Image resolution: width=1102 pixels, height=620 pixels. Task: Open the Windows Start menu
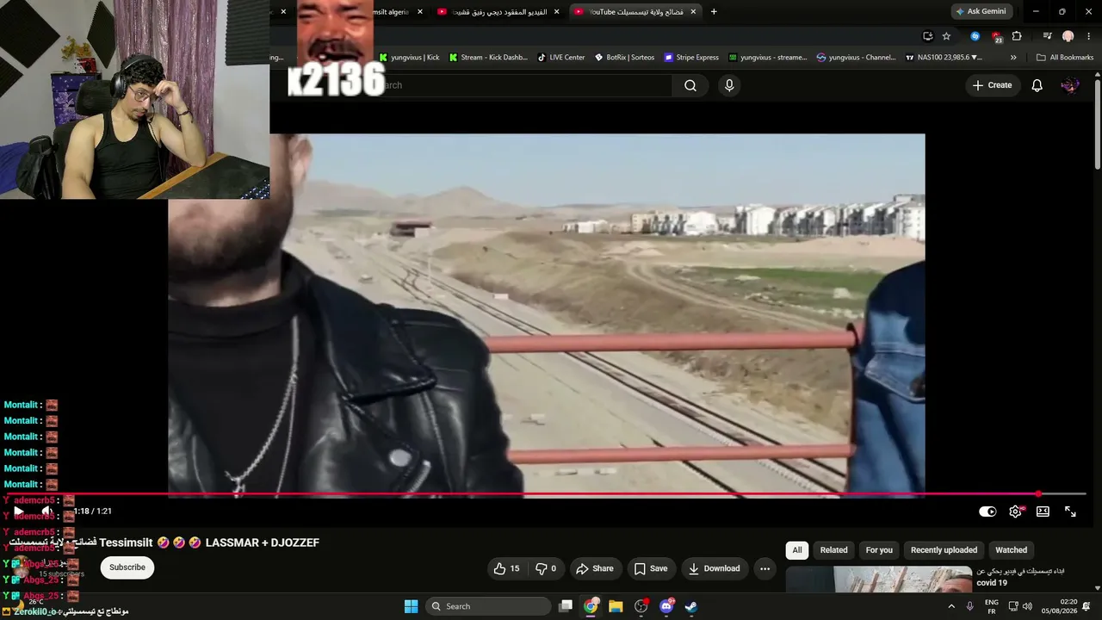point(412,606)
